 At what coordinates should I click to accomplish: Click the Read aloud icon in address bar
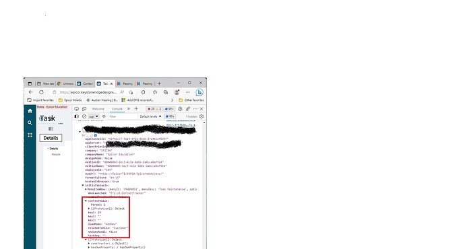(122, 92)
